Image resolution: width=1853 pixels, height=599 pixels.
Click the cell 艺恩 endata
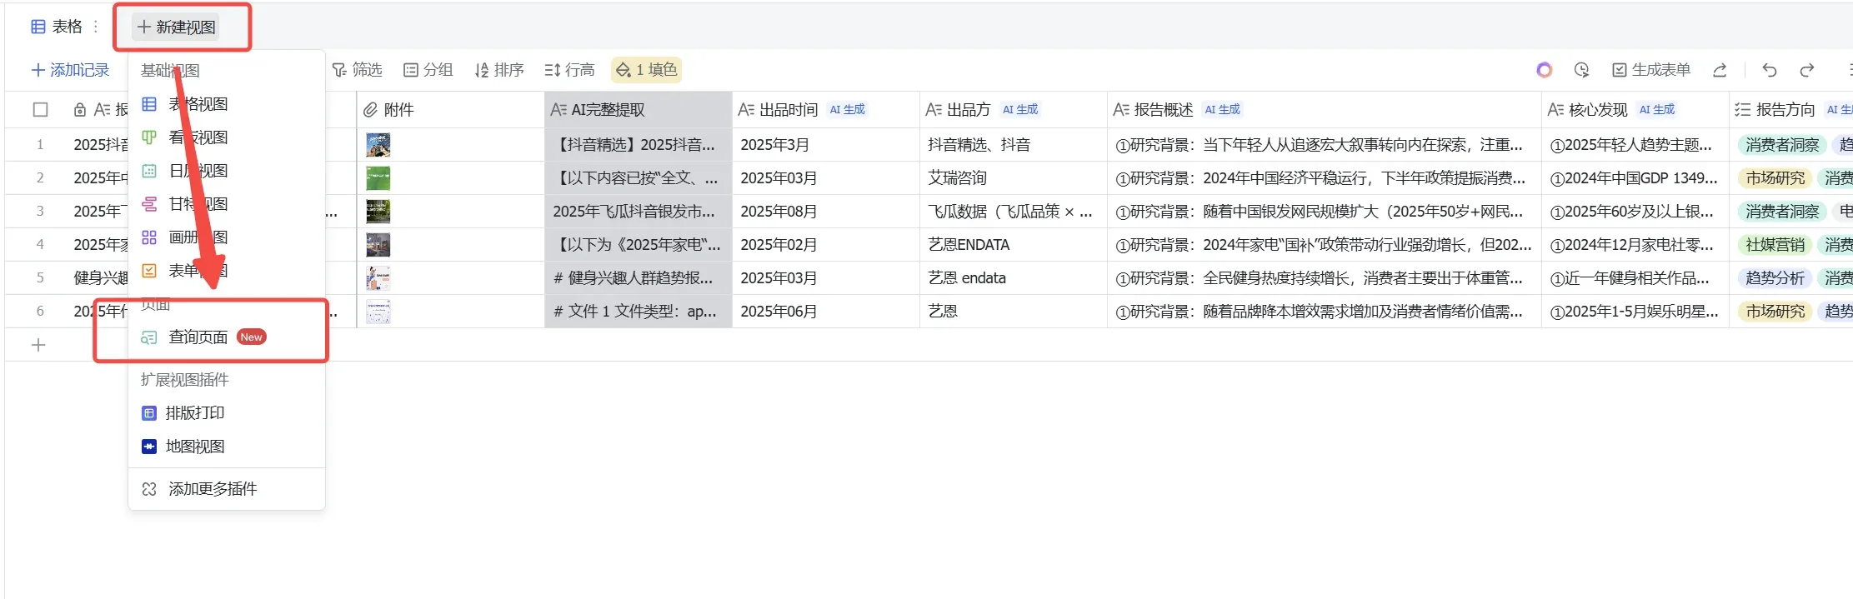click(1014, 278)
